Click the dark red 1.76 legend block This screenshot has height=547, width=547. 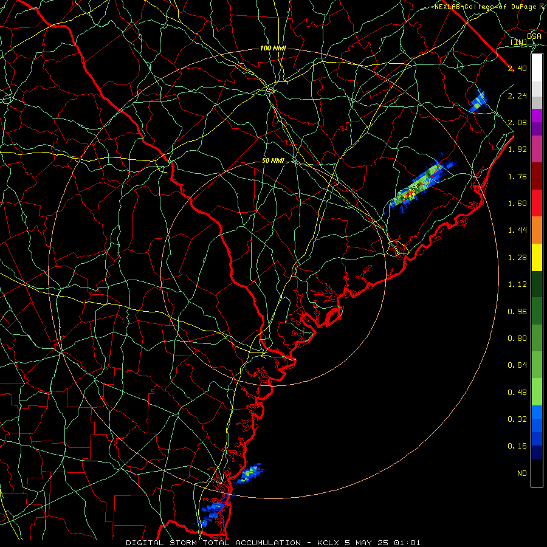(537, 176)
